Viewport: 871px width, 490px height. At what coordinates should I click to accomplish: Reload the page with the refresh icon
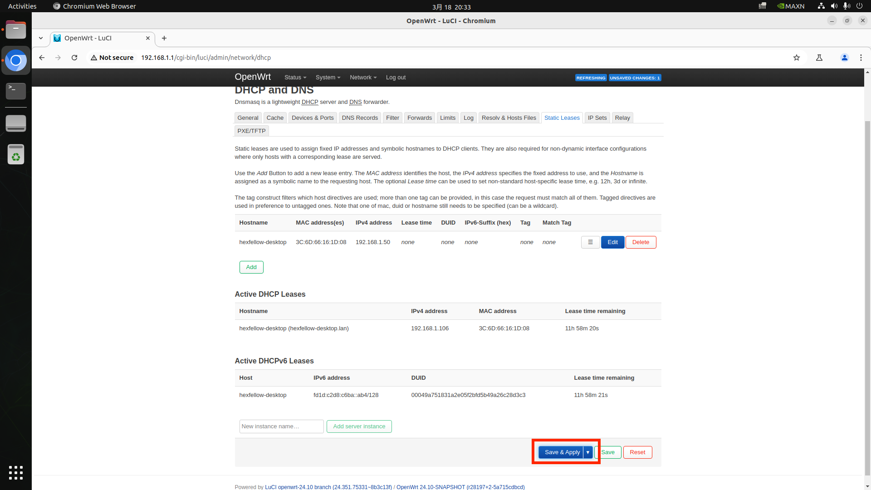[x=74, y=58]
